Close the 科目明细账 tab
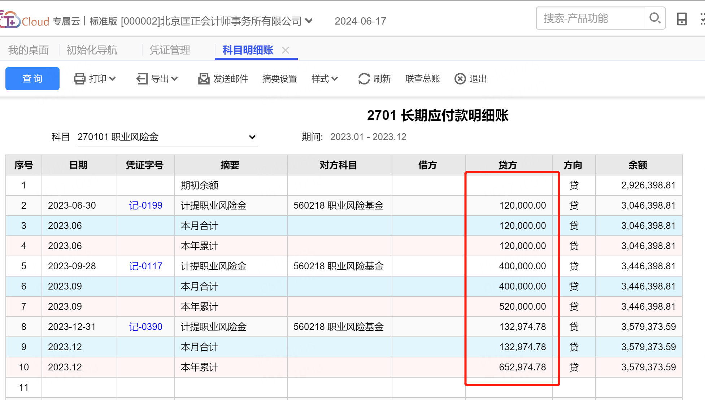The image size is (705, 400). point(286,50)
